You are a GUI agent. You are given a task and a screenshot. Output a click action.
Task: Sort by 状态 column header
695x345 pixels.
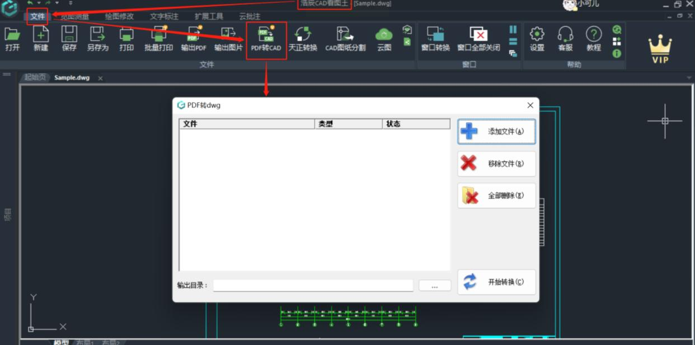[x=416, y=124]
